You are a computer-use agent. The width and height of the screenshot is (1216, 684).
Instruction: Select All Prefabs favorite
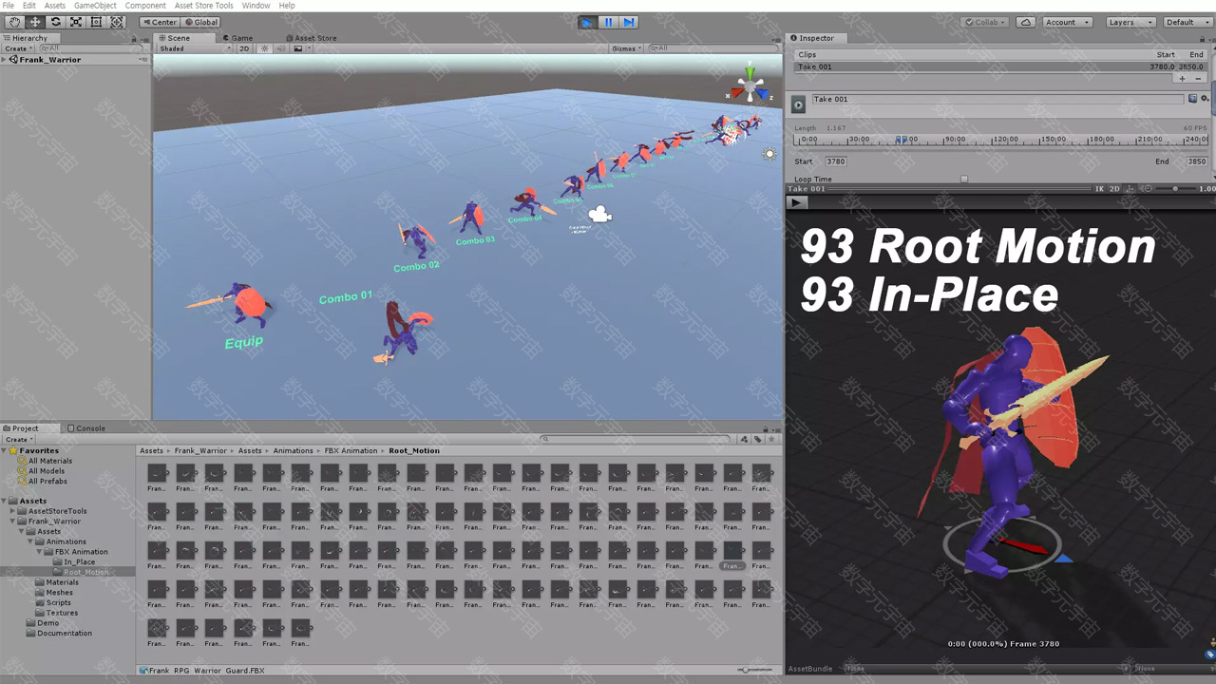[47, 481]
